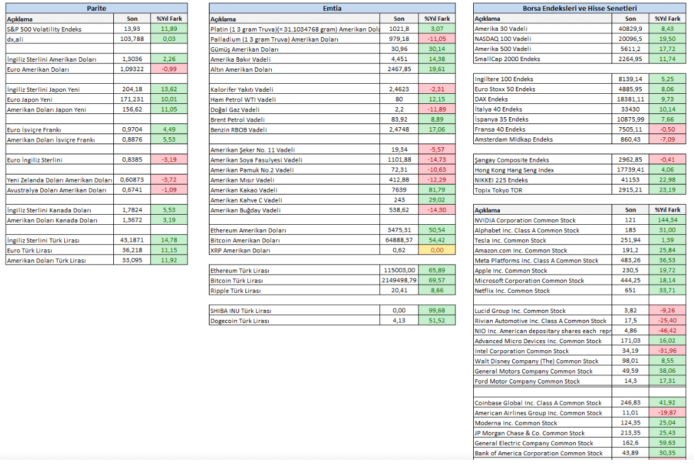Select the Bitcoin Türk Lirası label

click(x=294, y=280)
